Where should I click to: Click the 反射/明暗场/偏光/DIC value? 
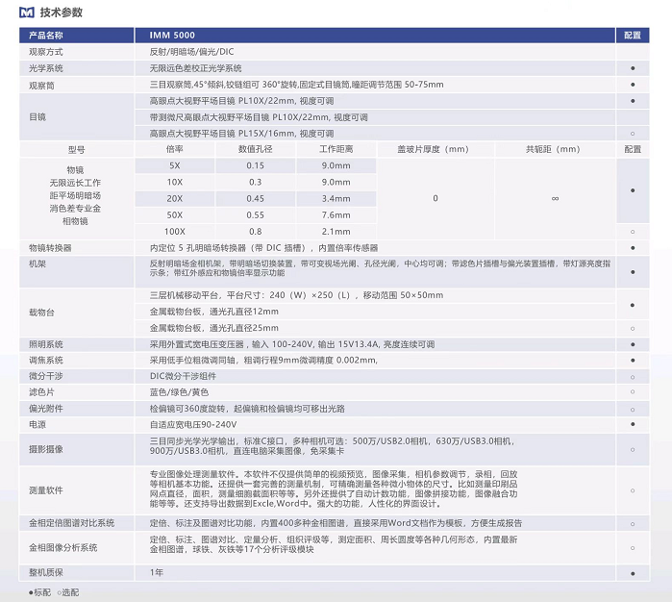191,52
